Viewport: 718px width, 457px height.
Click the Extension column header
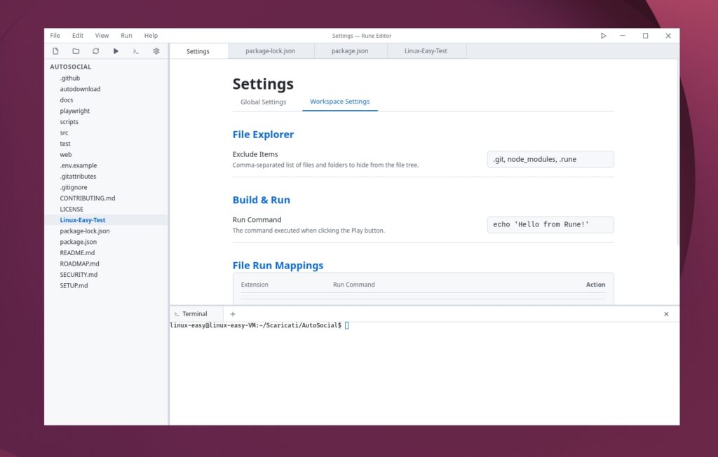click(x=255, y=285)
